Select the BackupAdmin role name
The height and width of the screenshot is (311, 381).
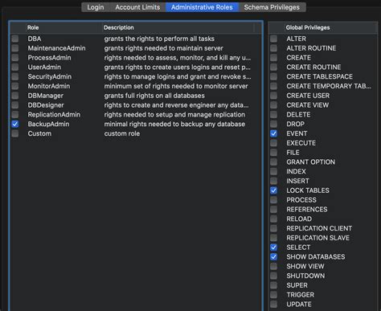pyautogui.click(x=48, y=124)
